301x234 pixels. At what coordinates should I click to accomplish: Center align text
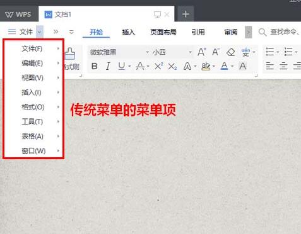pos(283,66)
